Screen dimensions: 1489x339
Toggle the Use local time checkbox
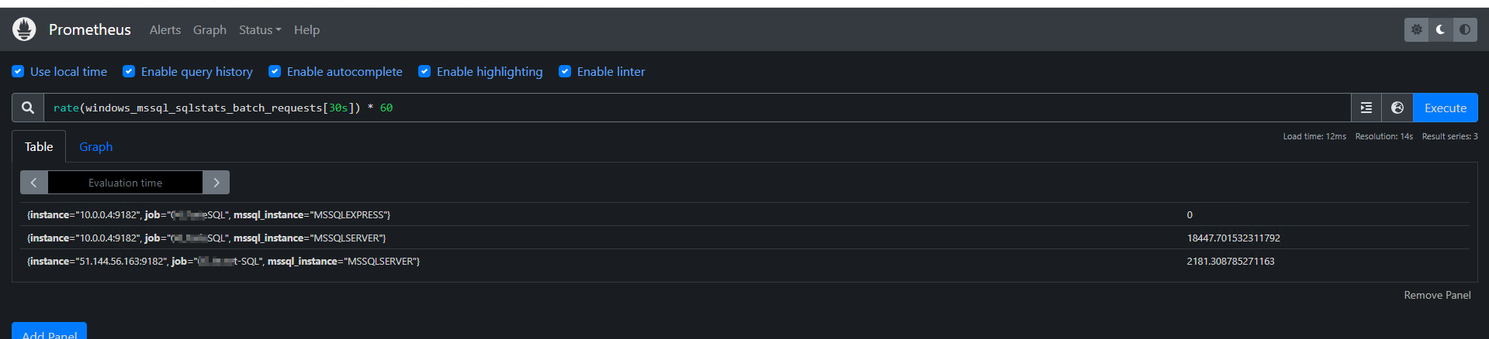pos(18,71)
